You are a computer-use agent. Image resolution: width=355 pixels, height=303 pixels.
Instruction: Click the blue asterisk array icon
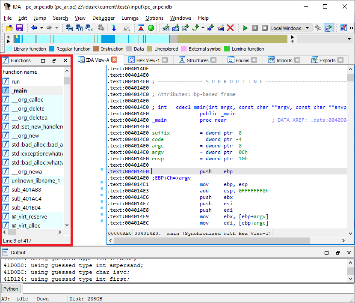coord(210,28)
